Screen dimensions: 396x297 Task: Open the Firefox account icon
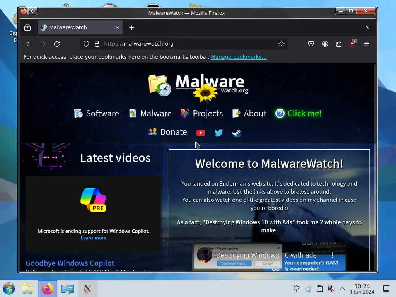tap(325, 44)
